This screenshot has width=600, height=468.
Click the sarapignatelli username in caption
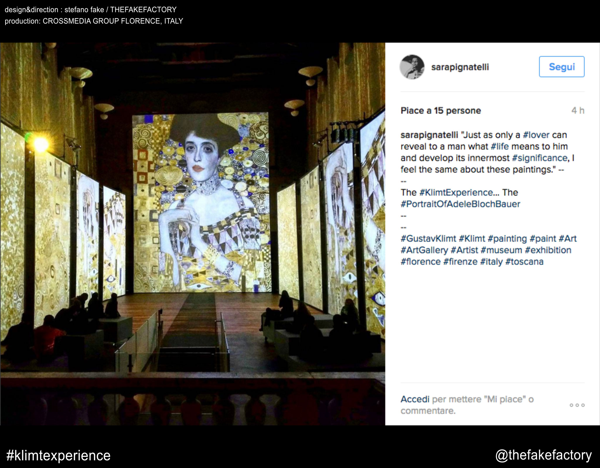pos(429,135)
